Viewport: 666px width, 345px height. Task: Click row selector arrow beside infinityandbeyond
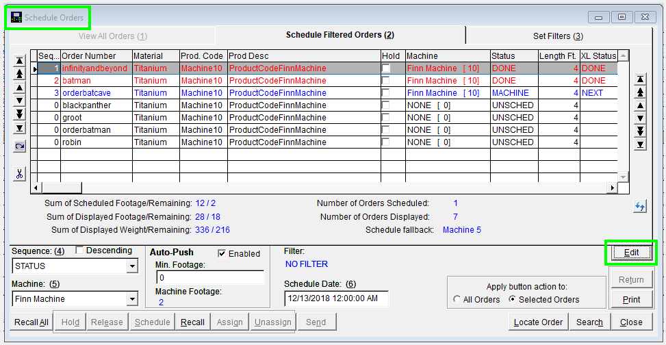pos(34,68)
